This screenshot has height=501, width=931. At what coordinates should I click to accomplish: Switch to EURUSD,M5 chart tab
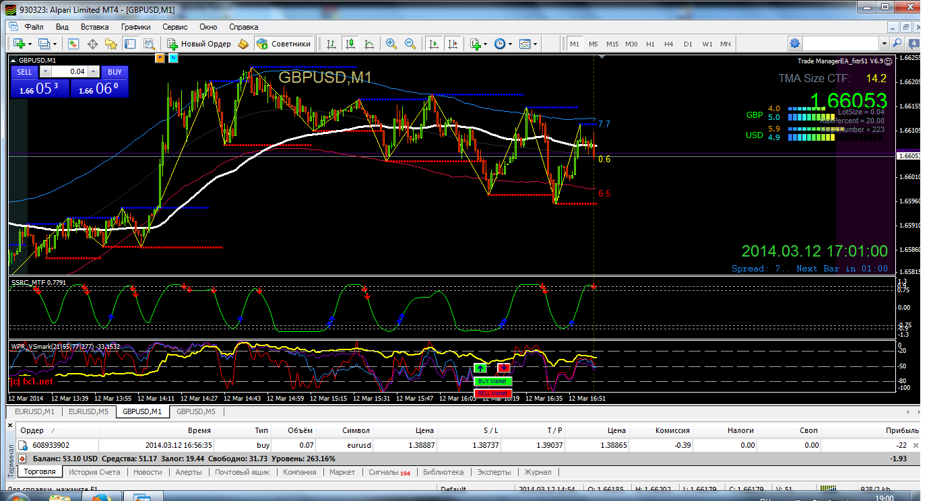pos(88,411)
